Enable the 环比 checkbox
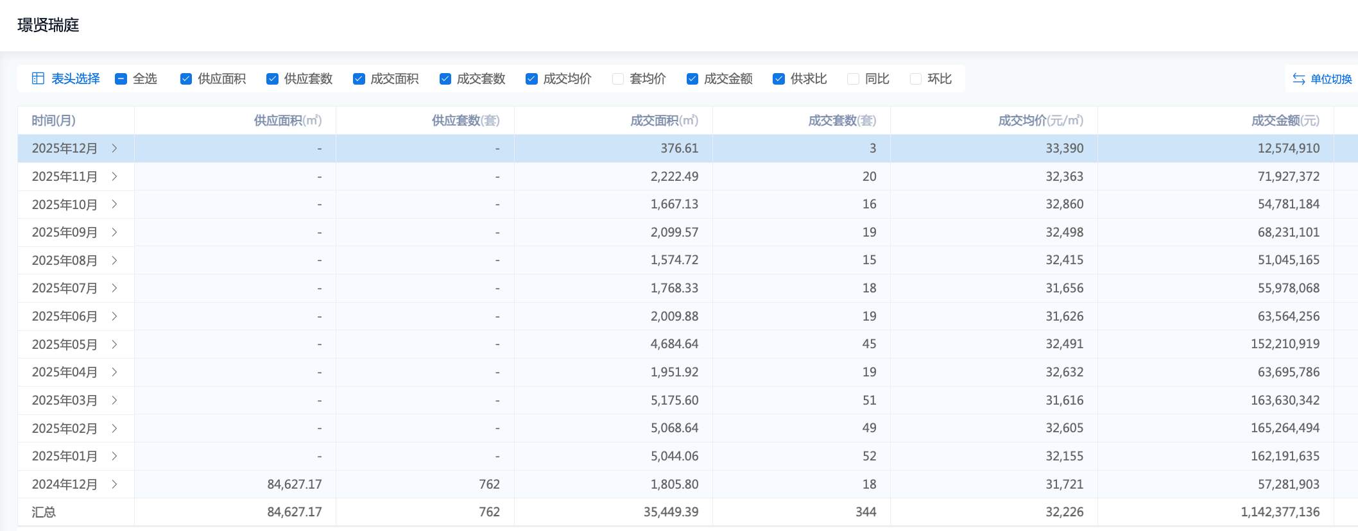 (916, 79)
